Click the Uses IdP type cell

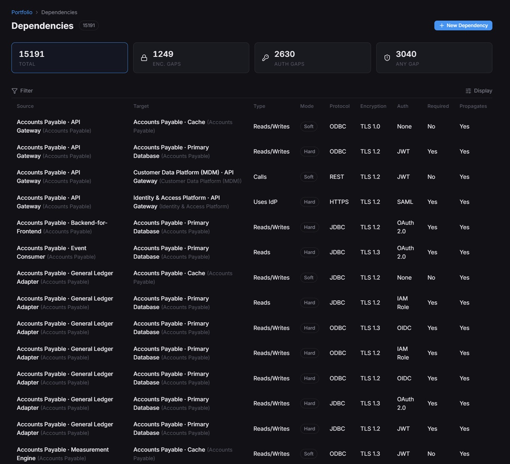pos(265,202)
